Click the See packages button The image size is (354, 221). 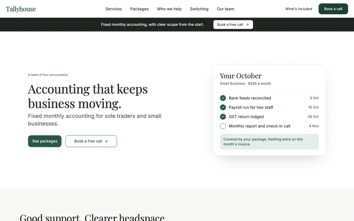45,141
